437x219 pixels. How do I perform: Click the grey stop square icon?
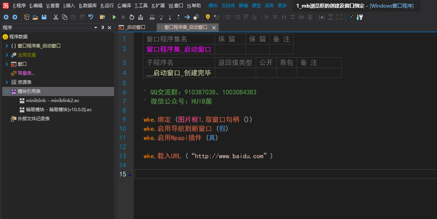click(123, 17)
